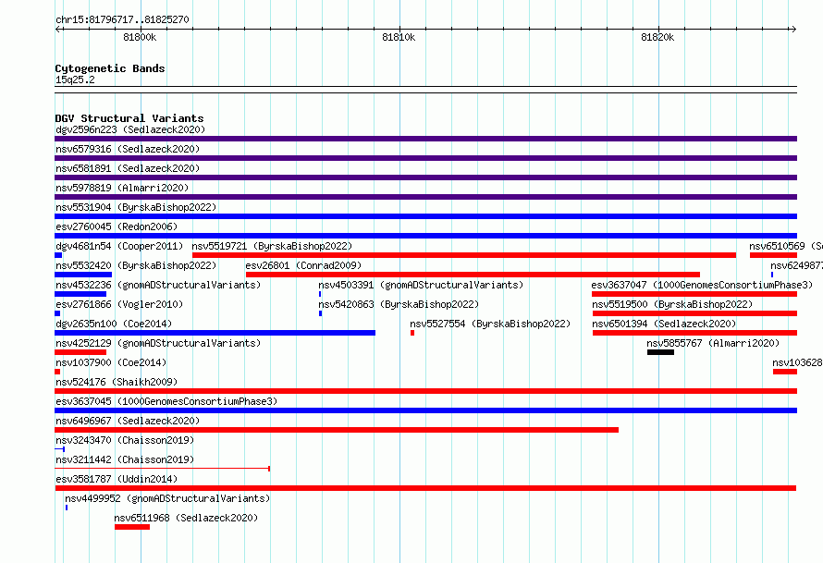Open the Cytogenetic Bands track title
This screenshot has width=823, height=563.
tap(110, 68)
